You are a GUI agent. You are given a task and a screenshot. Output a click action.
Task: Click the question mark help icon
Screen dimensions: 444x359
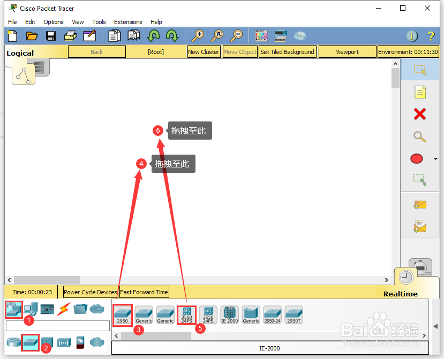[x=431, y=36]
